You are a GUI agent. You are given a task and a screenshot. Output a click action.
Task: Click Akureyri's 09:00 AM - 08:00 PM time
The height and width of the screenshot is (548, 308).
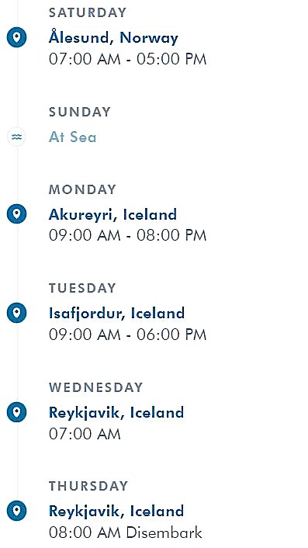pos(127,235)
